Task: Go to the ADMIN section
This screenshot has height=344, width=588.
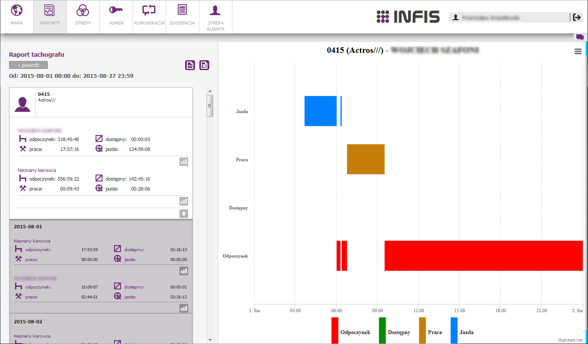Action: coord(116,16)
